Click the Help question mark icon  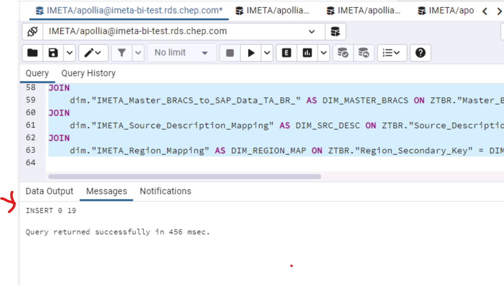click(x=421, y=53)
